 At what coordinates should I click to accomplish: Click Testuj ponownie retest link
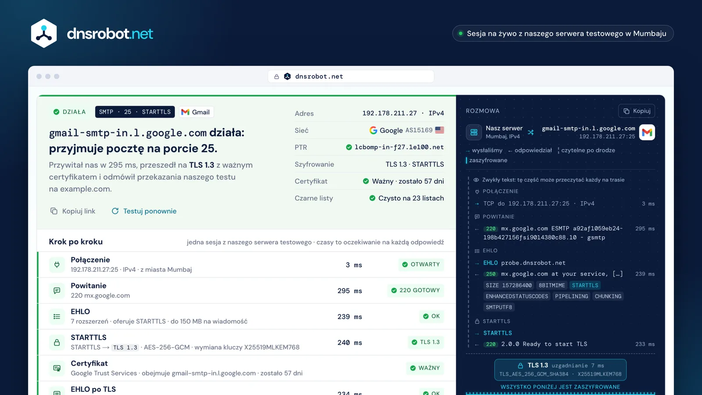[144, 211]
